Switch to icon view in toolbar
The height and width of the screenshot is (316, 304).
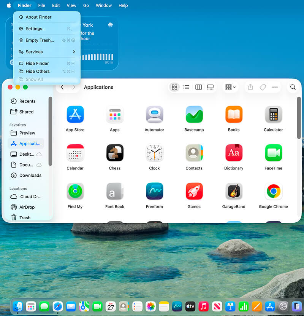click(174, 87)
